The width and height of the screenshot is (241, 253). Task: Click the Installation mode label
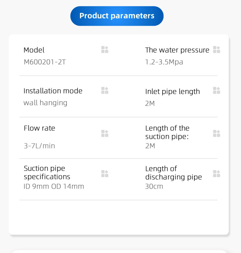tap(53, 91)
